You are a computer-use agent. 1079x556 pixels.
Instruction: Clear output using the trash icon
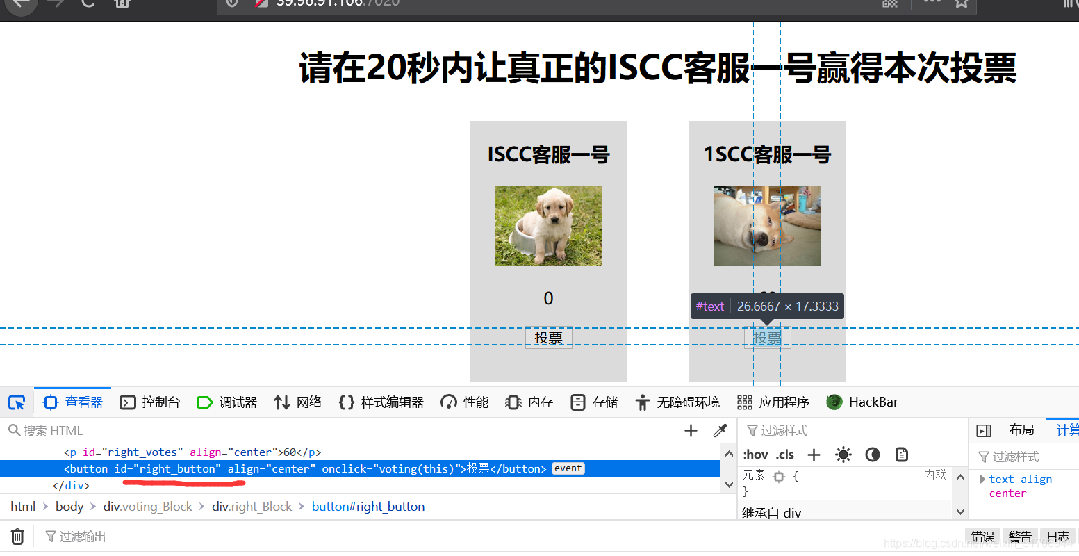pyautogui.click(x=17, y=536)
